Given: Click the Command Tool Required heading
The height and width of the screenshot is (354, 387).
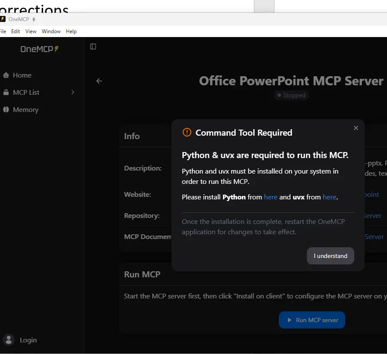Looking at the screenshot, I should 244,133.
